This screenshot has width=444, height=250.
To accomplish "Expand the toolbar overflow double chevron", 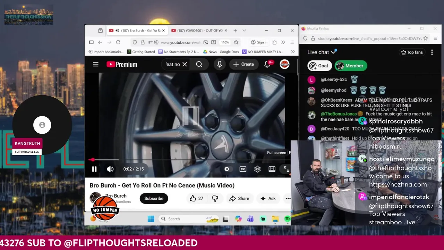I will [283, 42].
